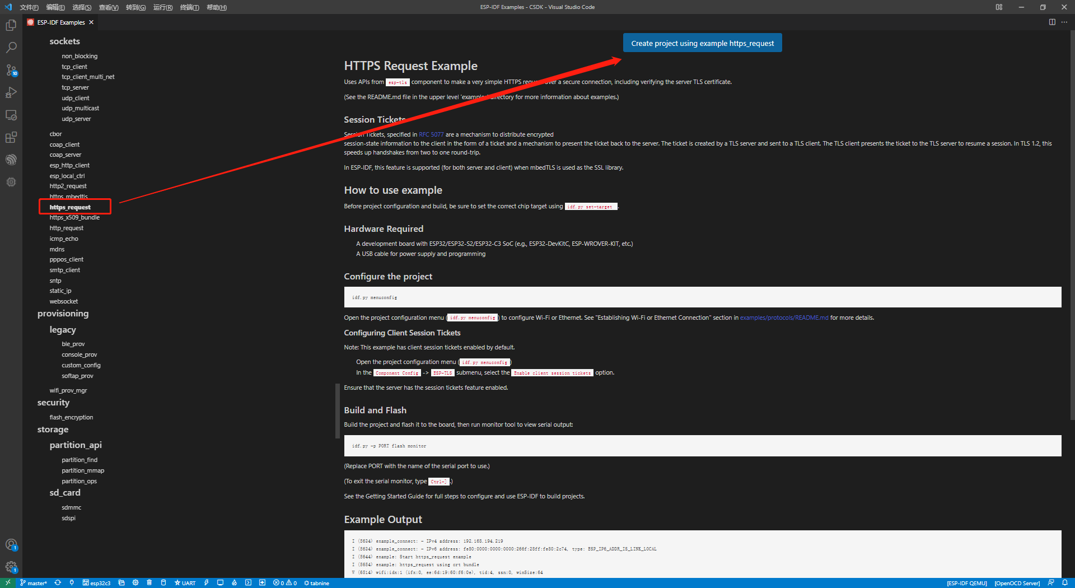This screenshot has width=1075, height=588.
Task: Click OpenOCD Server status item
Action: tap(1017, 583)
